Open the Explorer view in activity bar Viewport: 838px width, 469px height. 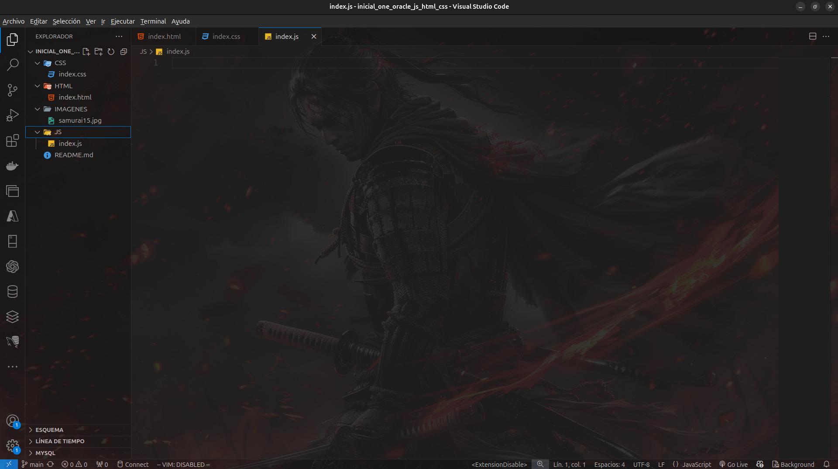12,40
